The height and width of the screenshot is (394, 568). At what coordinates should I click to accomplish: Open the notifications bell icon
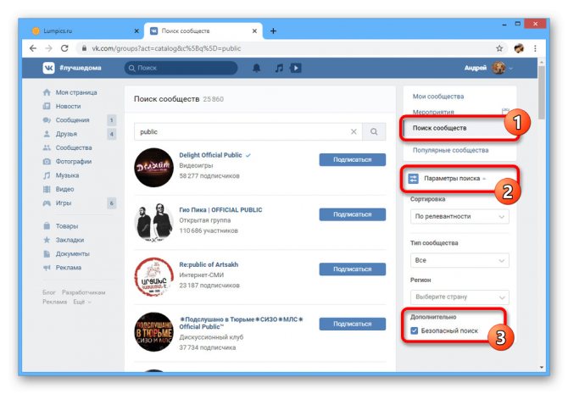click(257, 68)
